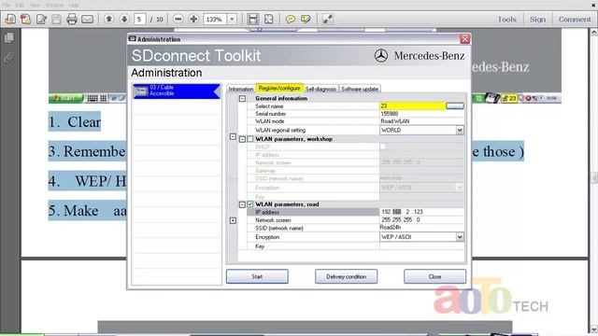This screenshot has width=598, height=336.
Task: Open the Comment pane
Action: (575, 19)
